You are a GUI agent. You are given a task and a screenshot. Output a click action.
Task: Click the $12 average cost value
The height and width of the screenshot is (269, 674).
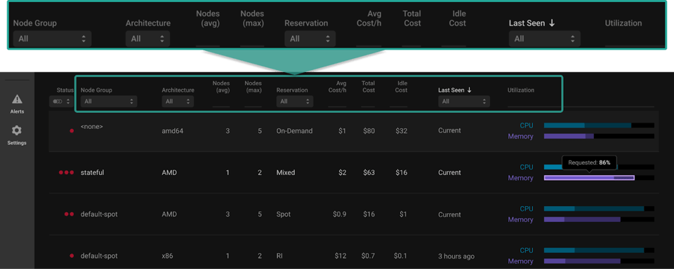341,256
